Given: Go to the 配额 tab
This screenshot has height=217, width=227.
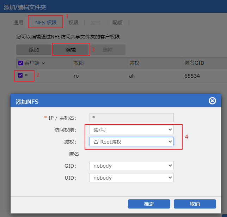Looking at the screenshot, I should pyautogui.click(x=117, y=23).
